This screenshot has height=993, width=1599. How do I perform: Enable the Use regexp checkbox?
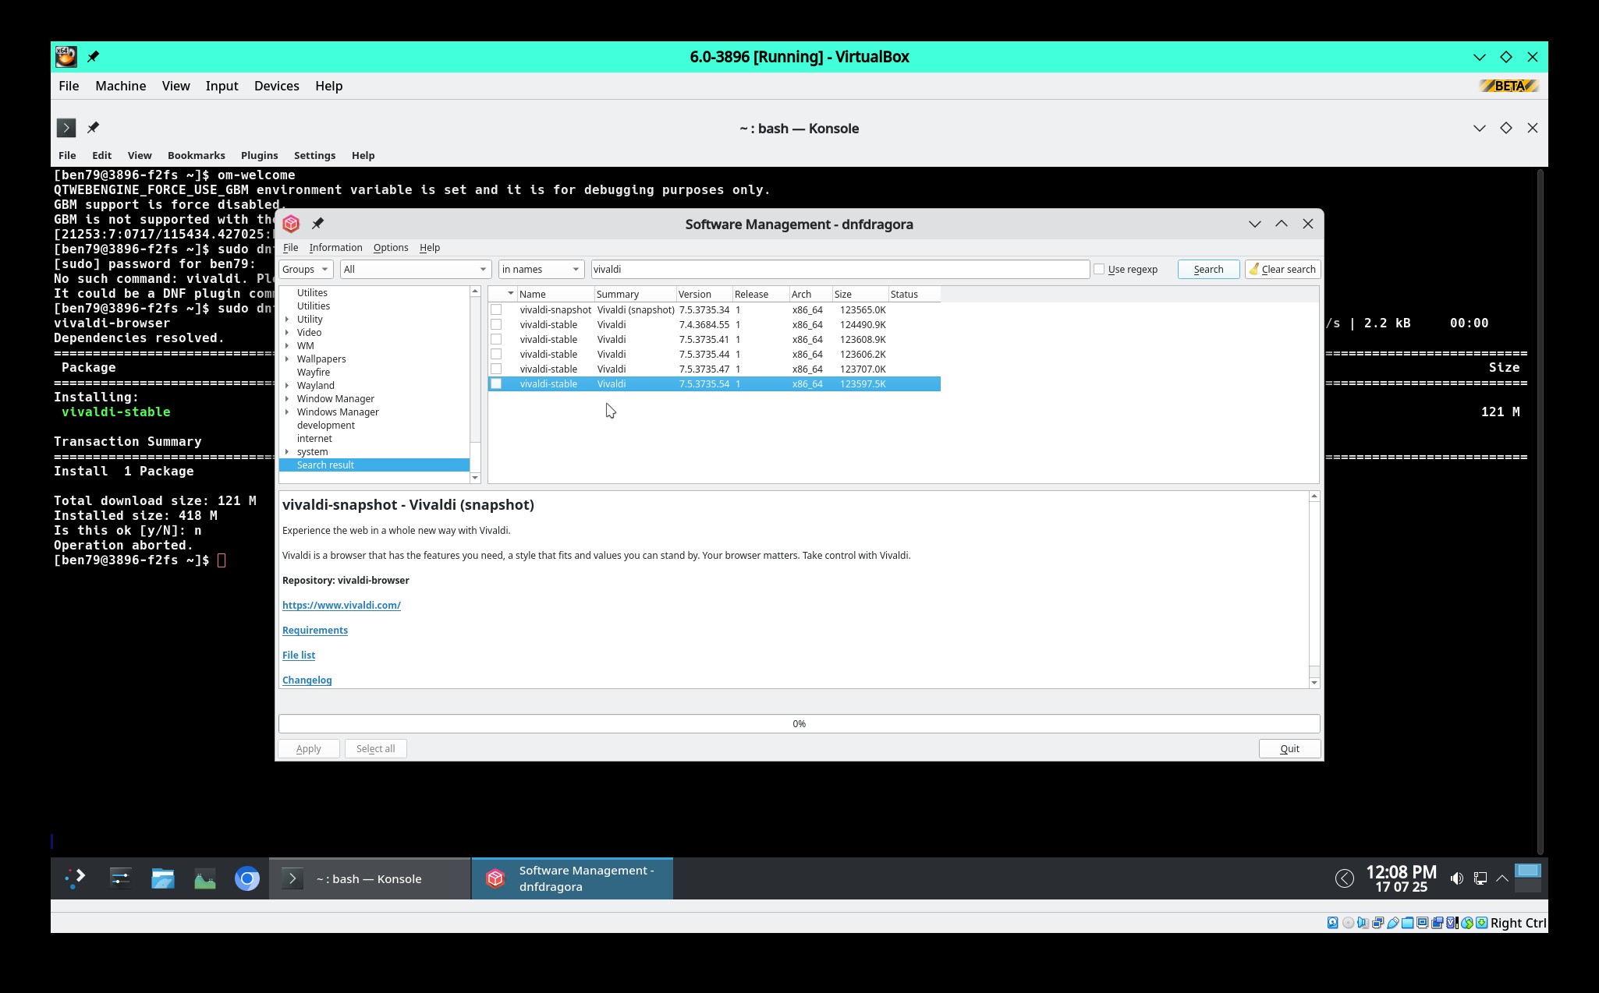pos(1099,269)
